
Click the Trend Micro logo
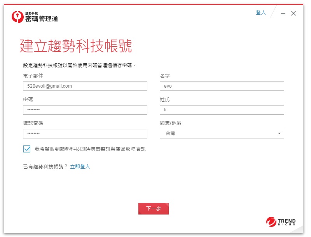281,222
